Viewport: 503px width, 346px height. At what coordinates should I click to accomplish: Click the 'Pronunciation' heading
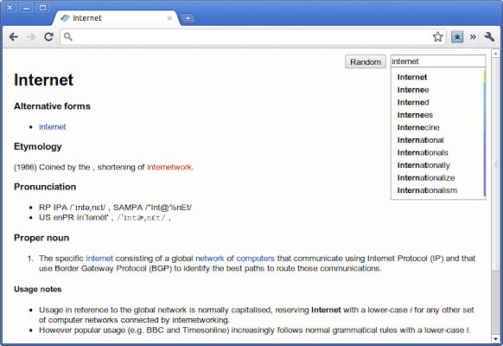(45, 187)
